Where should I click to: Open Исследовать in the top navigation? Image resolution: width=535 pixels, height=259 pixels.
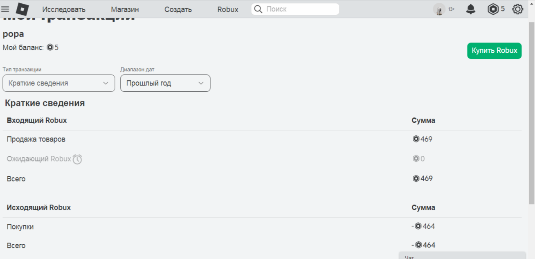click(64, 9)
